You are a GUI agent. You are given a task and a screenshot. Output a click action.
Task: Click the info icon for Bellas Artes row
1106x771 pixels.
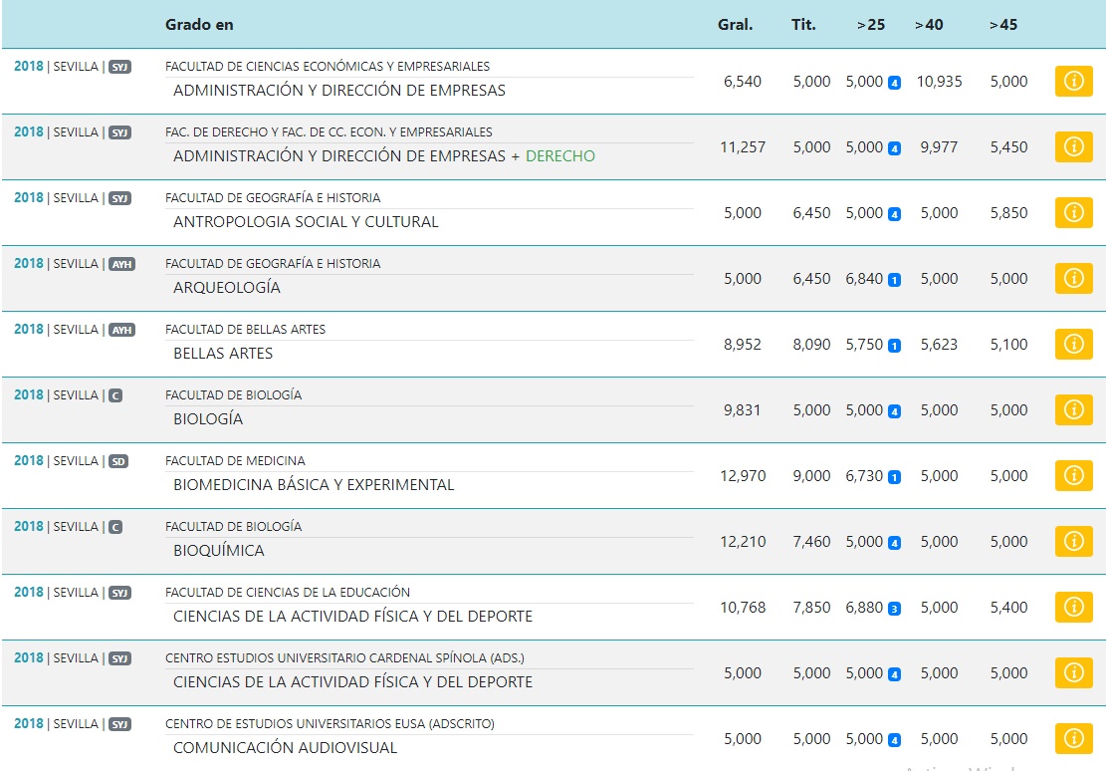coord(1073,345)
